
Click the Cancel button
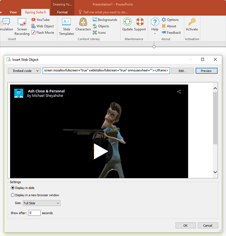[208, 225]
